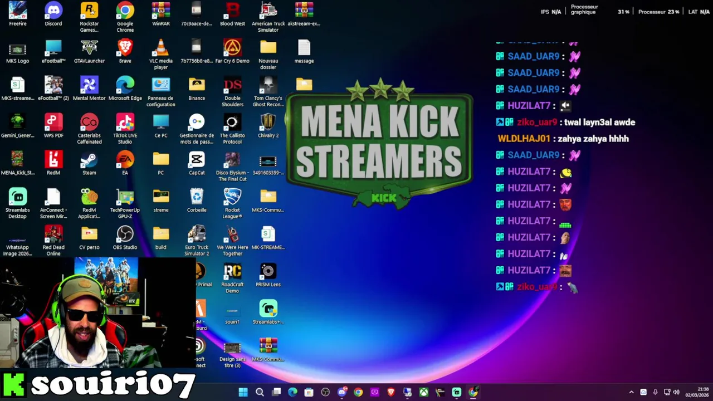
Task: Open American Truck Simulator shortcut
Action: click(268, 17)
